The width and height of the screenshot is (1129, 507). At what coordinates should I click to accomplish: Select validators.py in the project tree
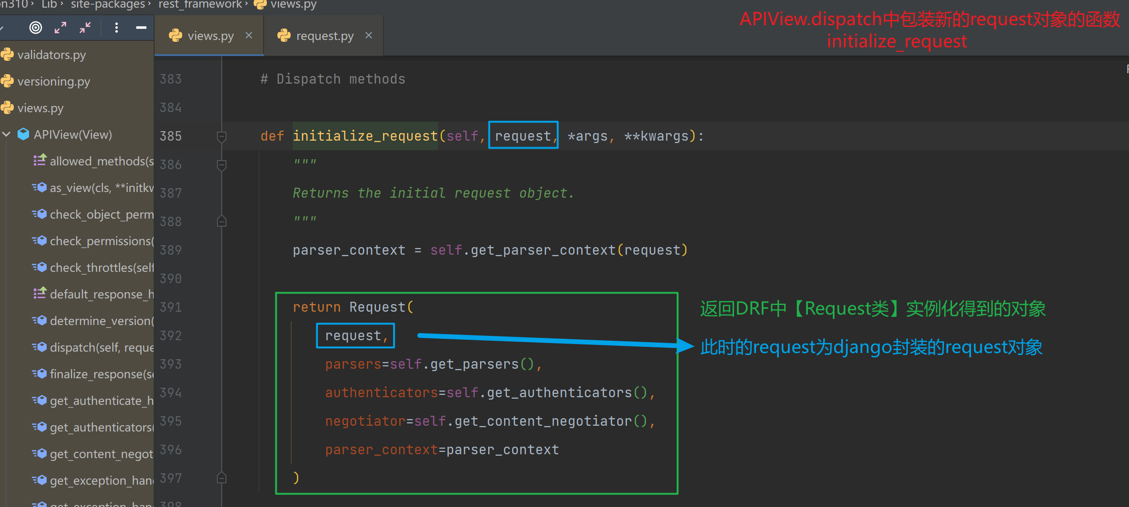tap(51, 55)
